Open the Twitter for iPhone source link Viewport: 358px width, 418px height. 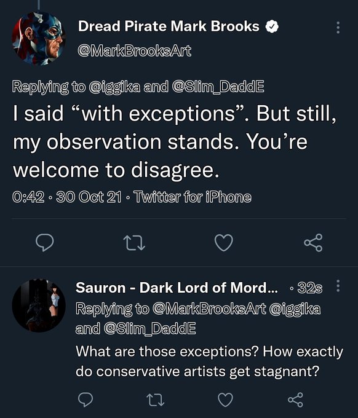coord(193,197)
